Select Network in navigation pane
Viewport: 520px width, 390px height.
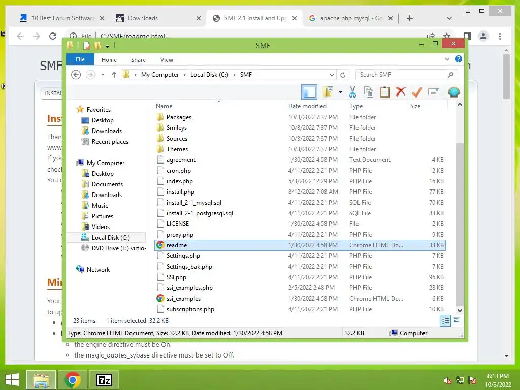coord(98,270)
